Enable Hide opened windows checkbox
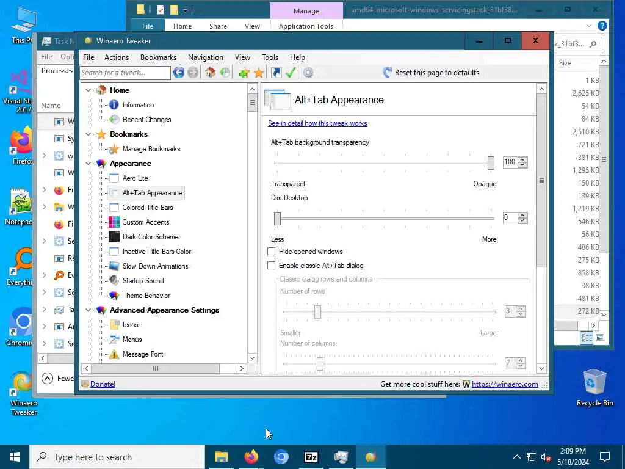 tap(272, 252)
